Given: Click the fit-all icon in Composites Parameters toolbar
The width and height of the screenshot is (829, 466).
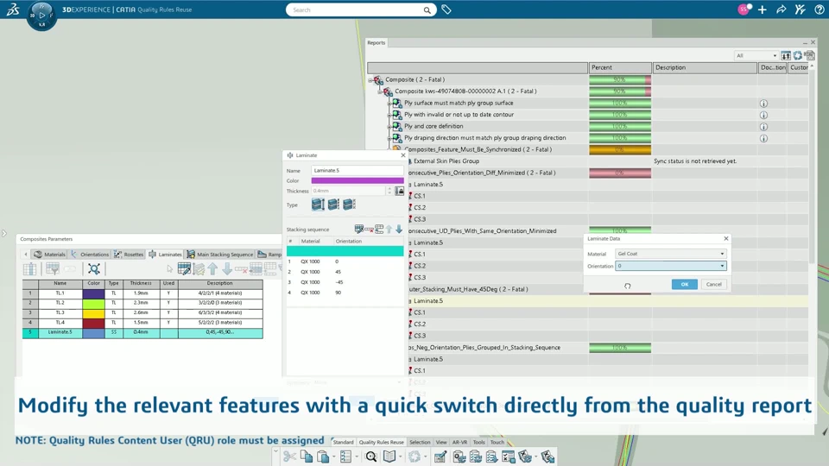Looking at the screenshot, I should pyautogui.click(x=93, y=269).
